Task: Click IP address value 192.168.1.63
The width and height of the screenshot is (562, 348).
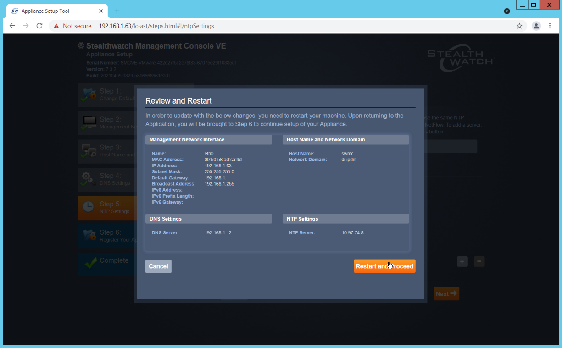Action: [x=218, y=166]
